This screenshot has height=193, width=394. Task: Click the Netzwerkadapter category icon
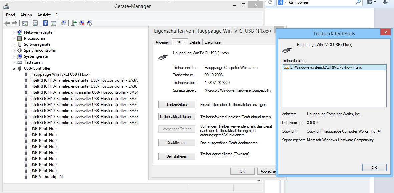[20, 32]
